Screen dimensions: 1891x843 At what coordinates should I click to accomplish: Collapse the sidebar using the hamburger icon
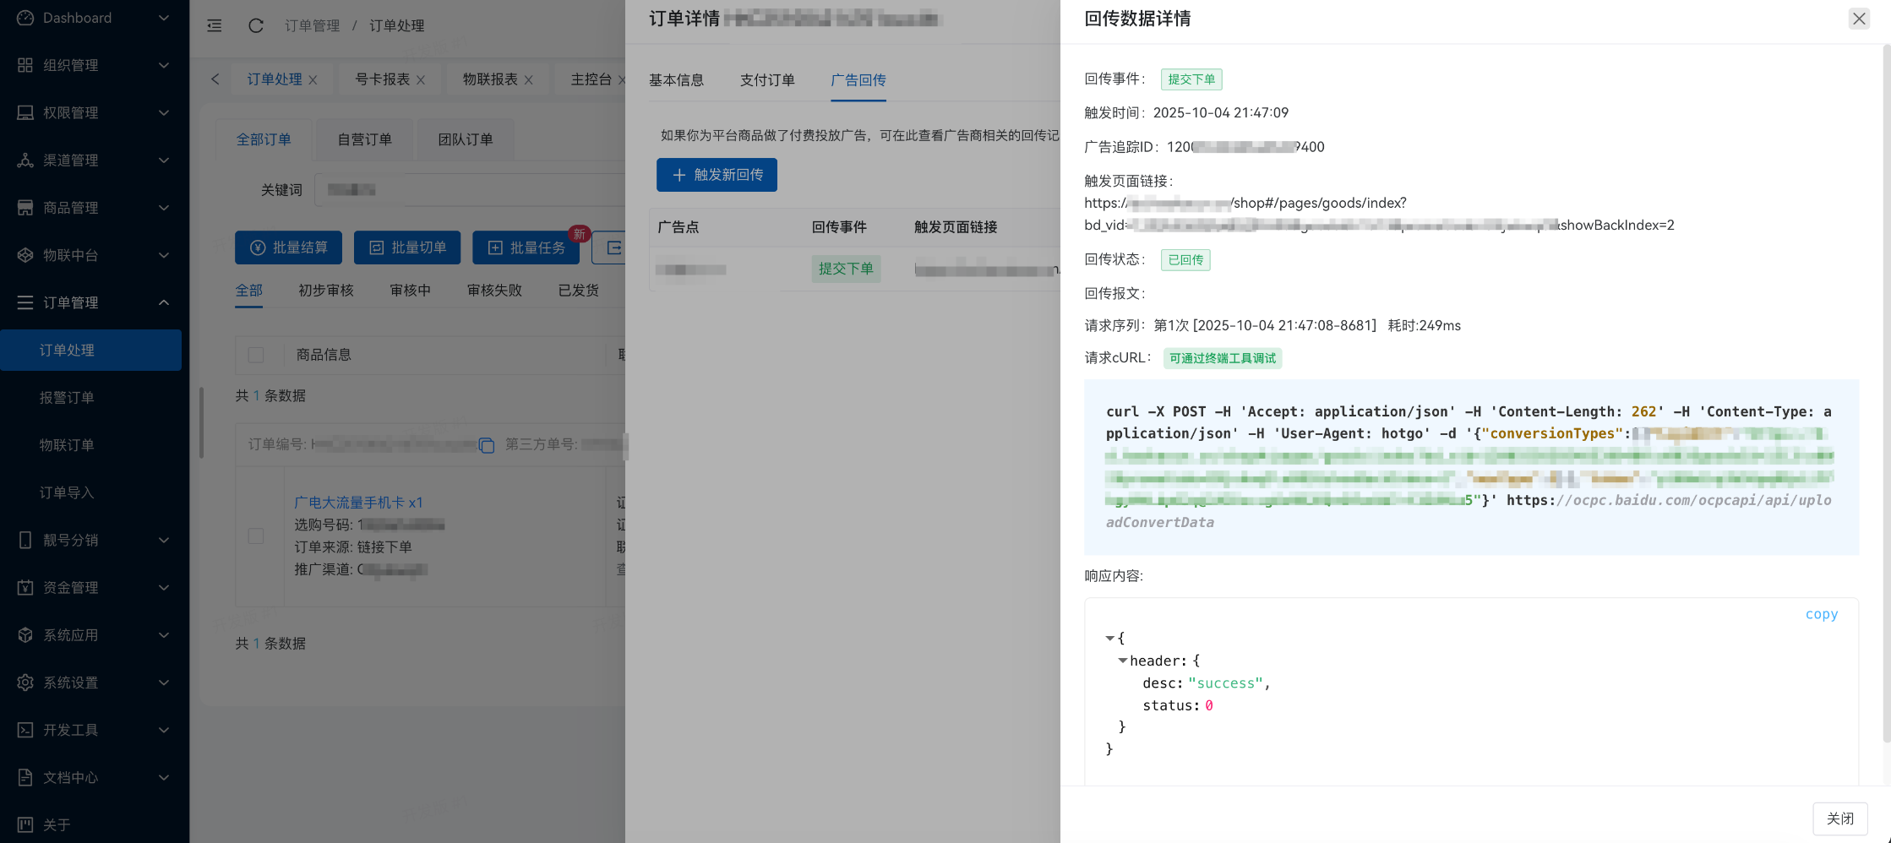[214, 25]
